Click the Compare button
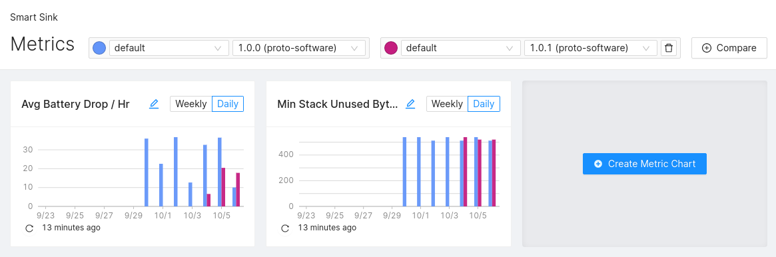776x257 pixels. click(x=729, y=48)
